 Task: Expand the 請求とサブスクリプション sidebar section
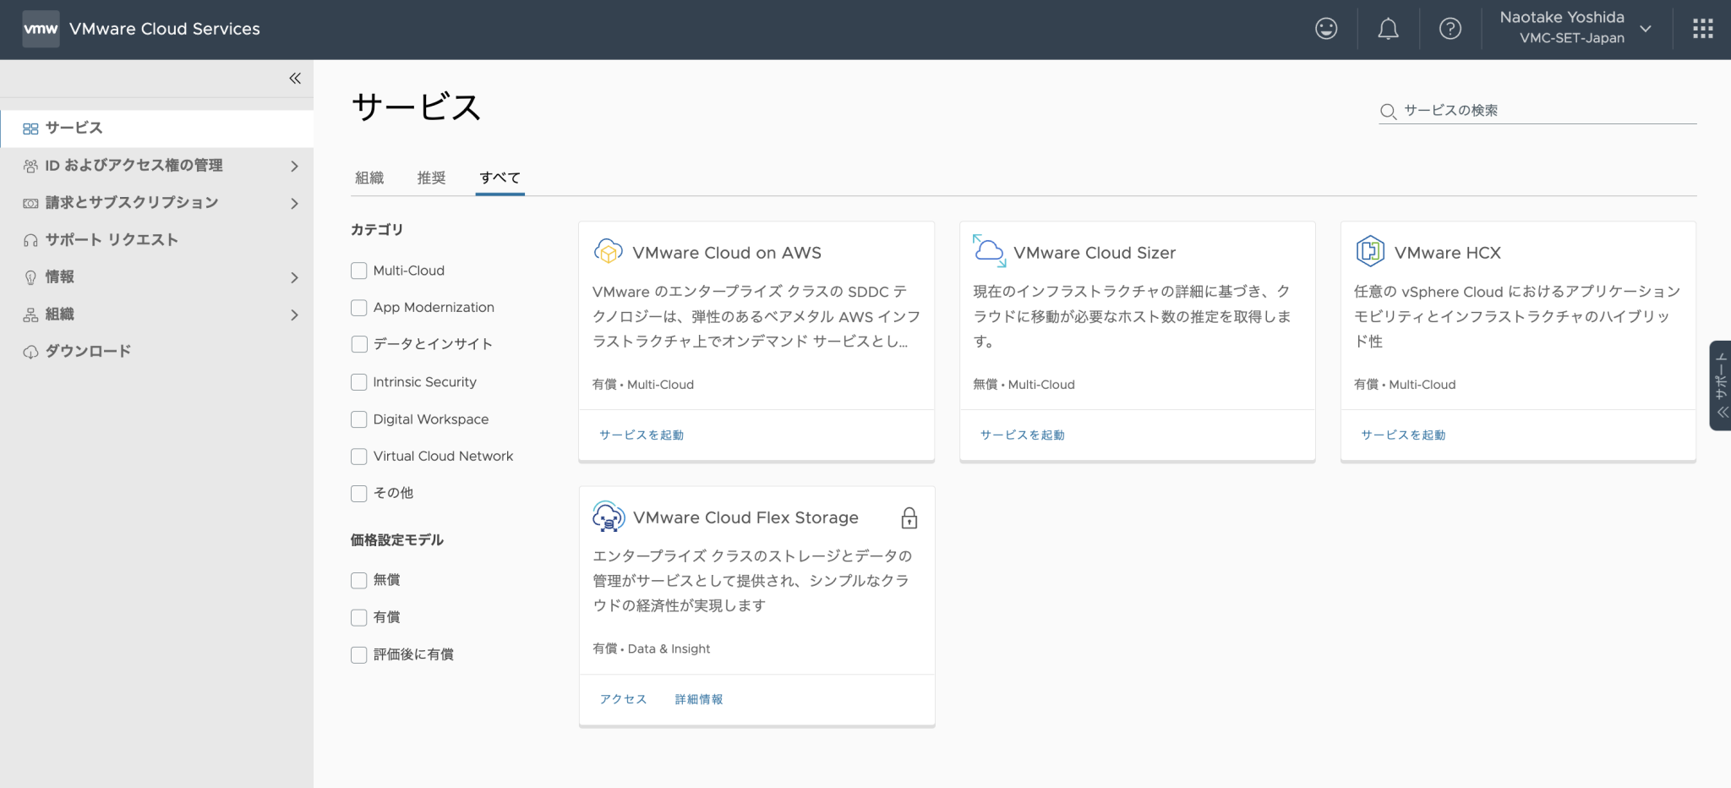pos(156,203)
